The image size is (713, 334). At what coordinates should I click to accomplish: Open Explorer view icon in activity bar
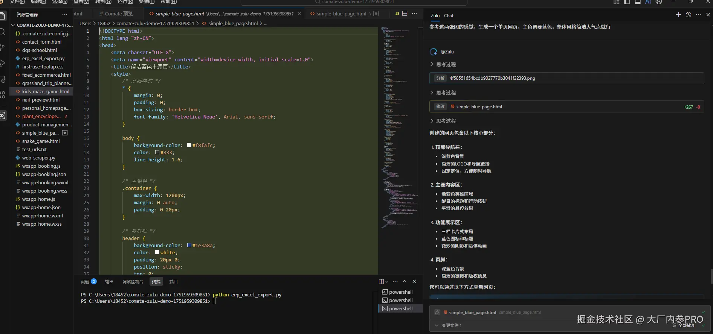coord(2,16)
